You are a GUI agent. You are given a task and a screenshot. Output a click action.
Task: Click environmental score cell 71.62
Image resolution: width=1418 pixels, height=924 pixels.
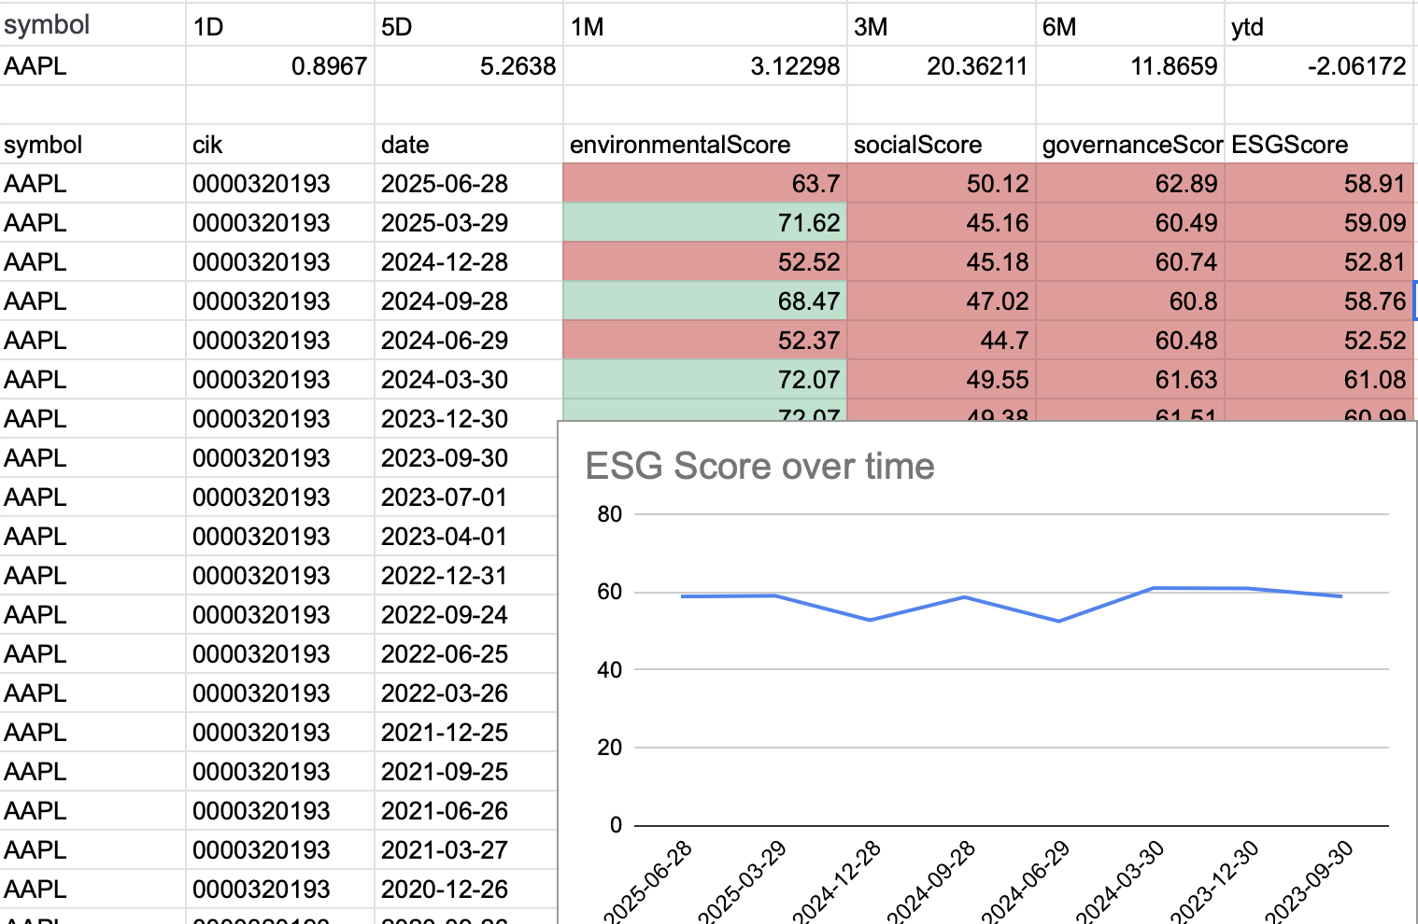[705, 223]
